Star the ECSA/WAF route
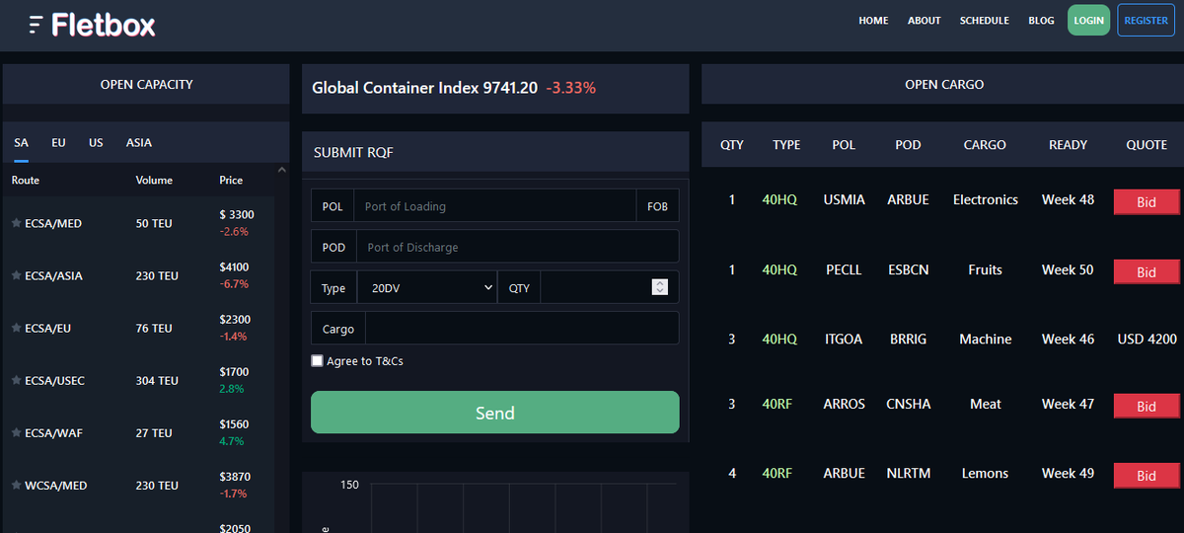 point(16,432)
